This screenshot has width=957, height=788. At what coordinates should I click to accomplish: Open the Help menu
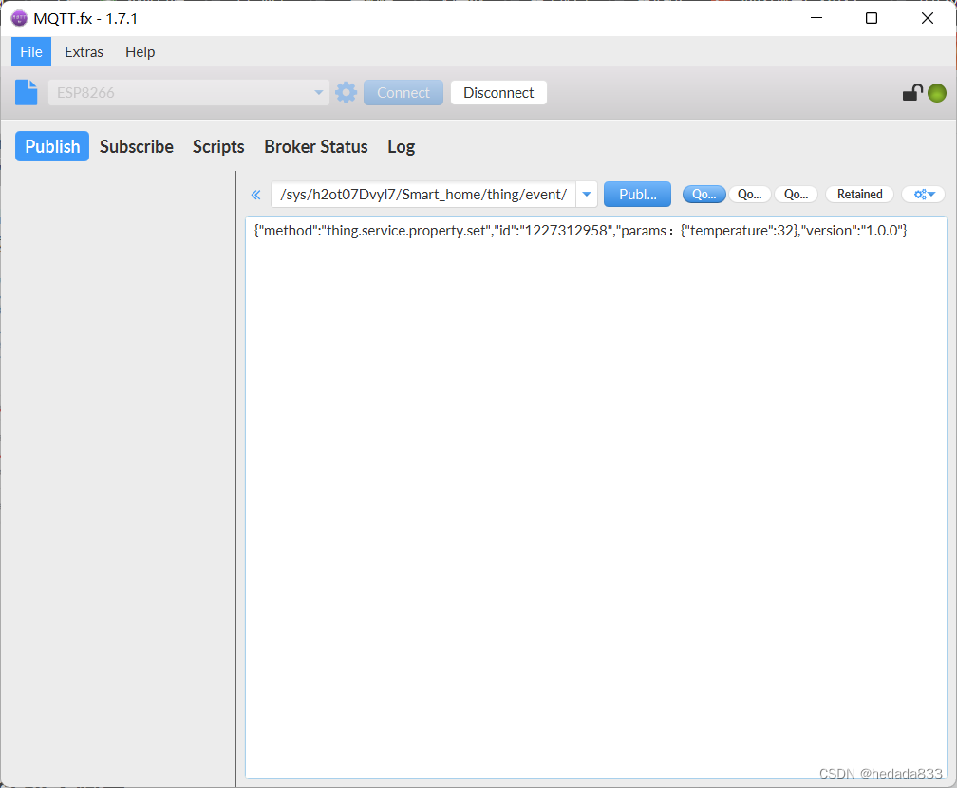point(140,52)
